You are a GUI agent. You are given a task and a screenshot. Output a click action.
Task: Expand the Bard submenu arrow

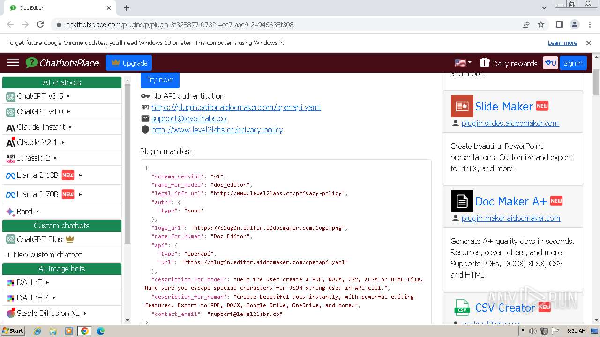38,212
